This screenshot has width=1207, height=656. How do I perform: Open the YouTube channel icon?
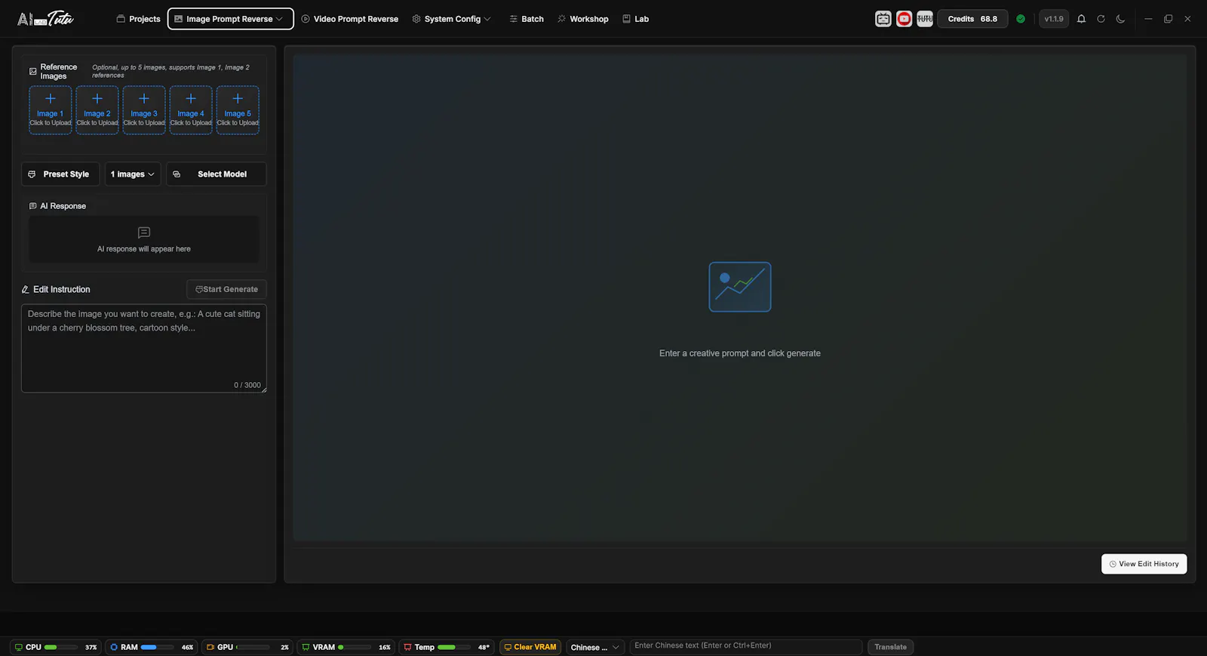[904, 19]
